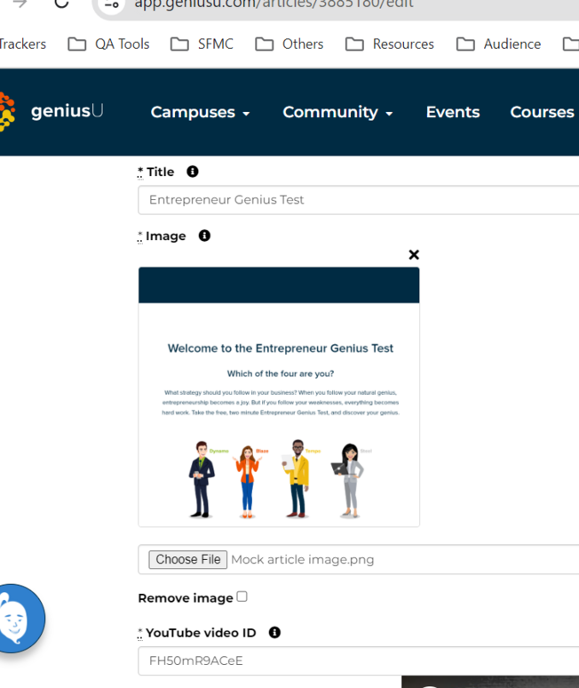Open the Audience bookmark folder

pyautogui.click(x=499, y=44)
